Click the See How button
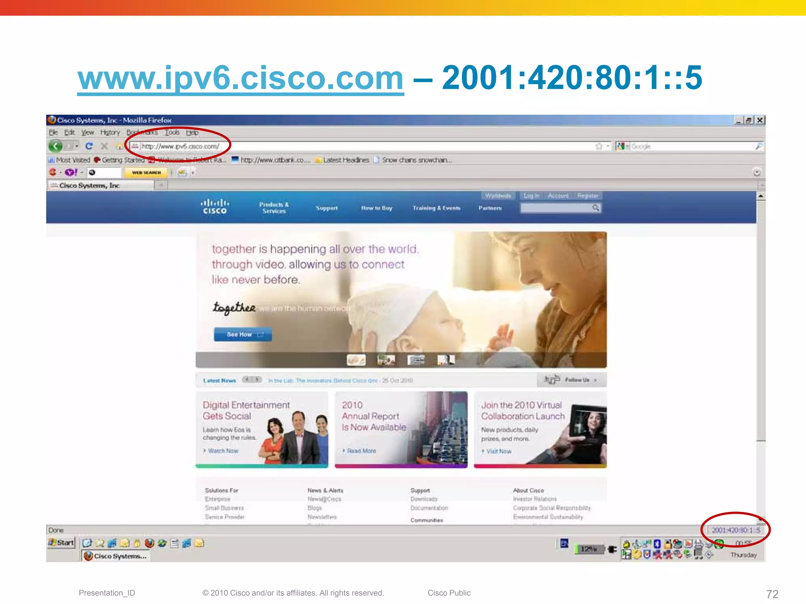 [243, 334]
